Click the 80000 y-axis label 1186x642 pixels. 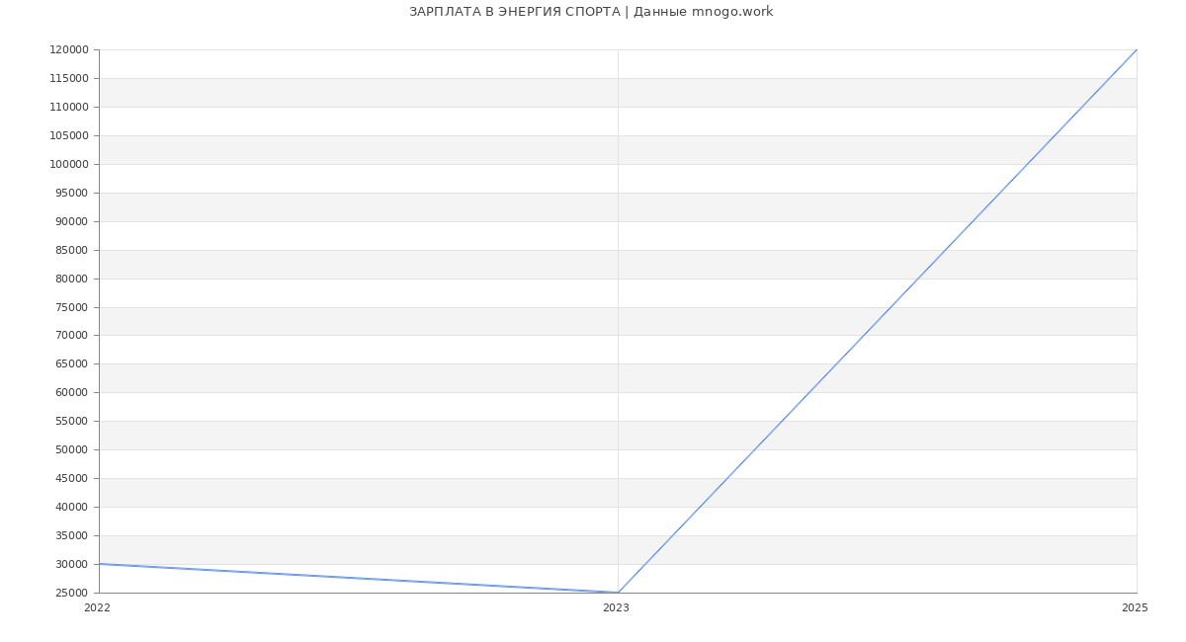(72, 280)
